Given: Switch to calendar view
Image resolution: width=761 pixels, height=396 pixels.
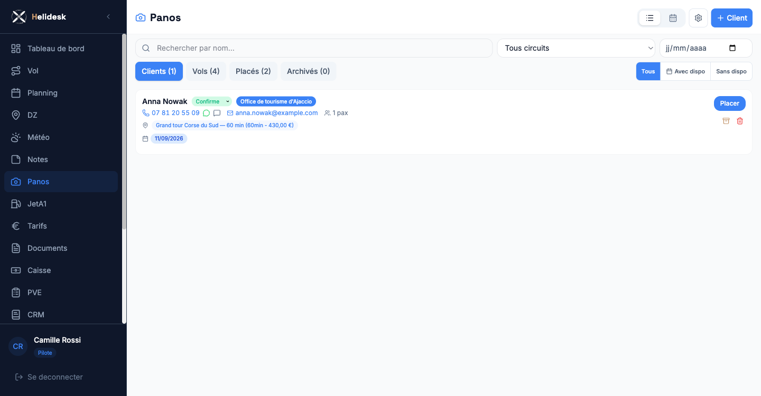Looking at the screenshot, I should click(x=673, y=18).
